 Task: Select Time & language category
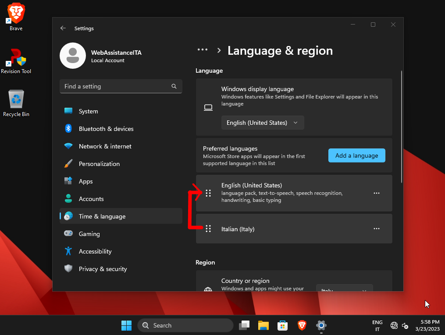coord(121,216)
